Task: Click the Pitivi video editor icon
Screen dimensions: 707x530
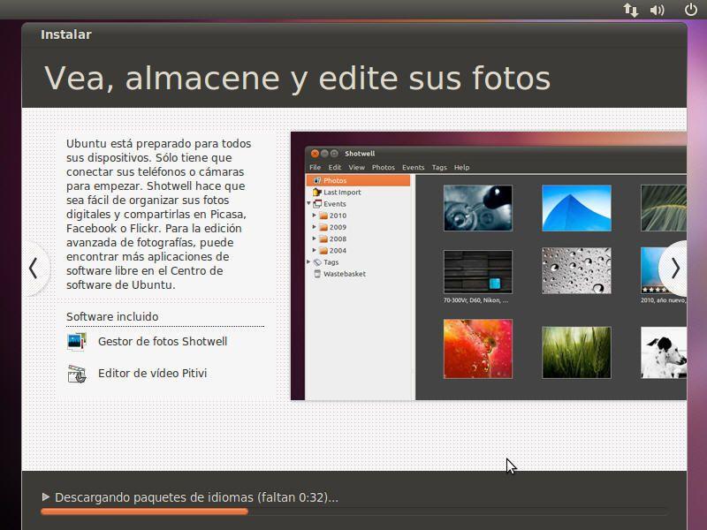Action: [77, 374]
